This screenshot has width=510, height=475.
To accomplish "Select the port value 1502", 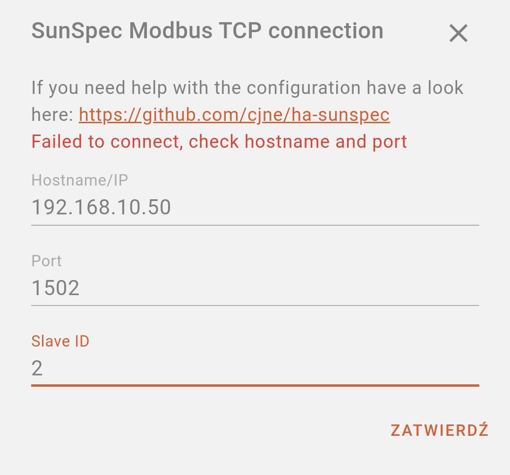I will click(x=55, y=288).
